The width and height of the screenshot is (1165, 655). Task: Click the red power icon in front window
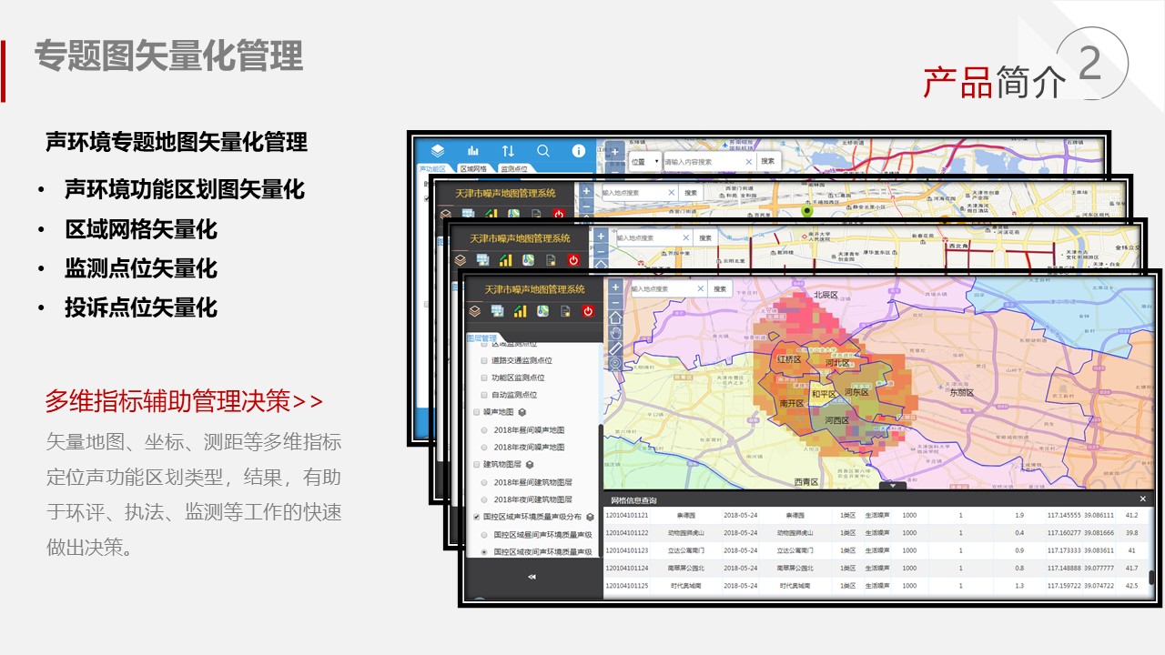588,311
